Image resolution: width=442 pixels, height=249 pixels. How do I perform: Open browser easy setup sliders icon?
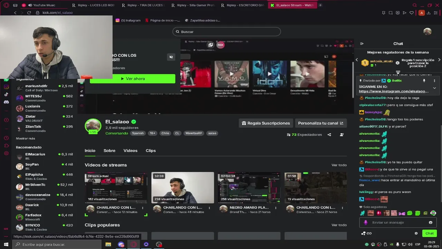pyautogui.click(x=435, y=13)
